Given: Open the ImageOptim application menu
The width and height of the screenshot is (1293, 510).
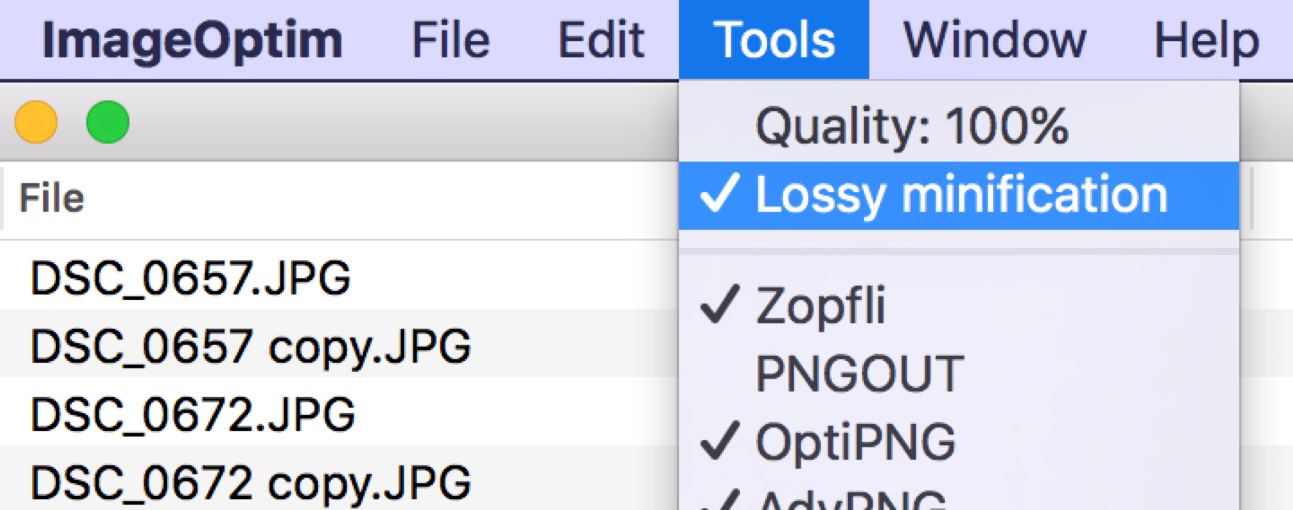Looking at the screenshot, I should pos(192,40).
